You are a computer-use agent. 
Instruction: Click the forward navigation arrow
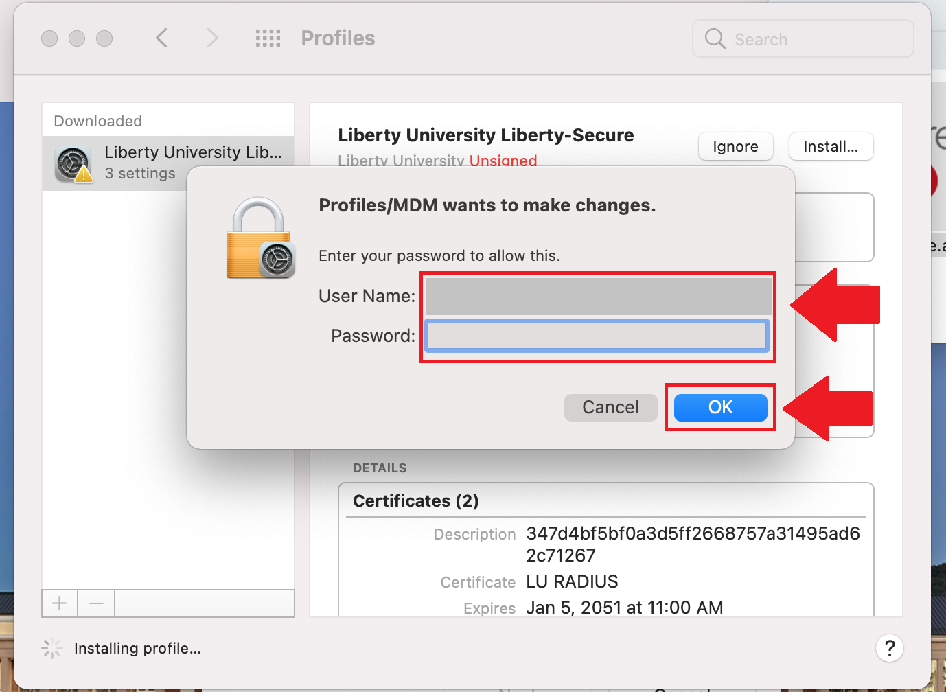212,38
